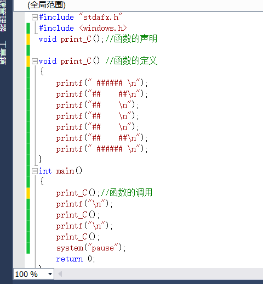Viewport: 263px width, 284px height.
Task: Collapse the int main function block
Action: [35, 171]
